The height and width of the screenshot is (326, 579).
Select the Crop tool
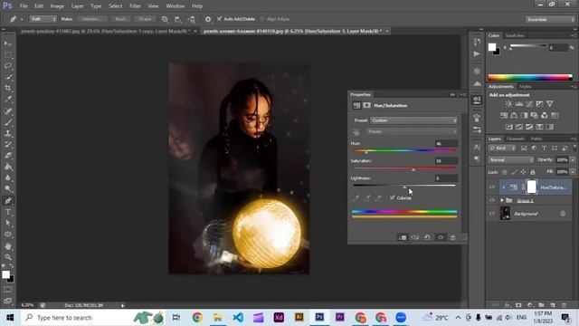click(x=8, y=88)
